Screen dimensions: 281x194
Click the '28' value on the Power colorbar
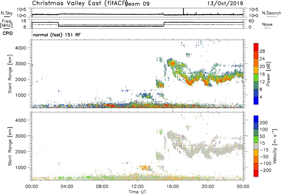click(262, 51)
